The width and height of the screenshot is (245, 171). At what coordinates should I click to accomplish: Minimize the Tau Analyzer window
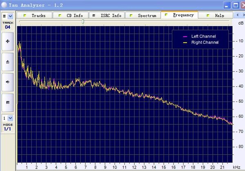pyautogui.click(x=227, y=5)
